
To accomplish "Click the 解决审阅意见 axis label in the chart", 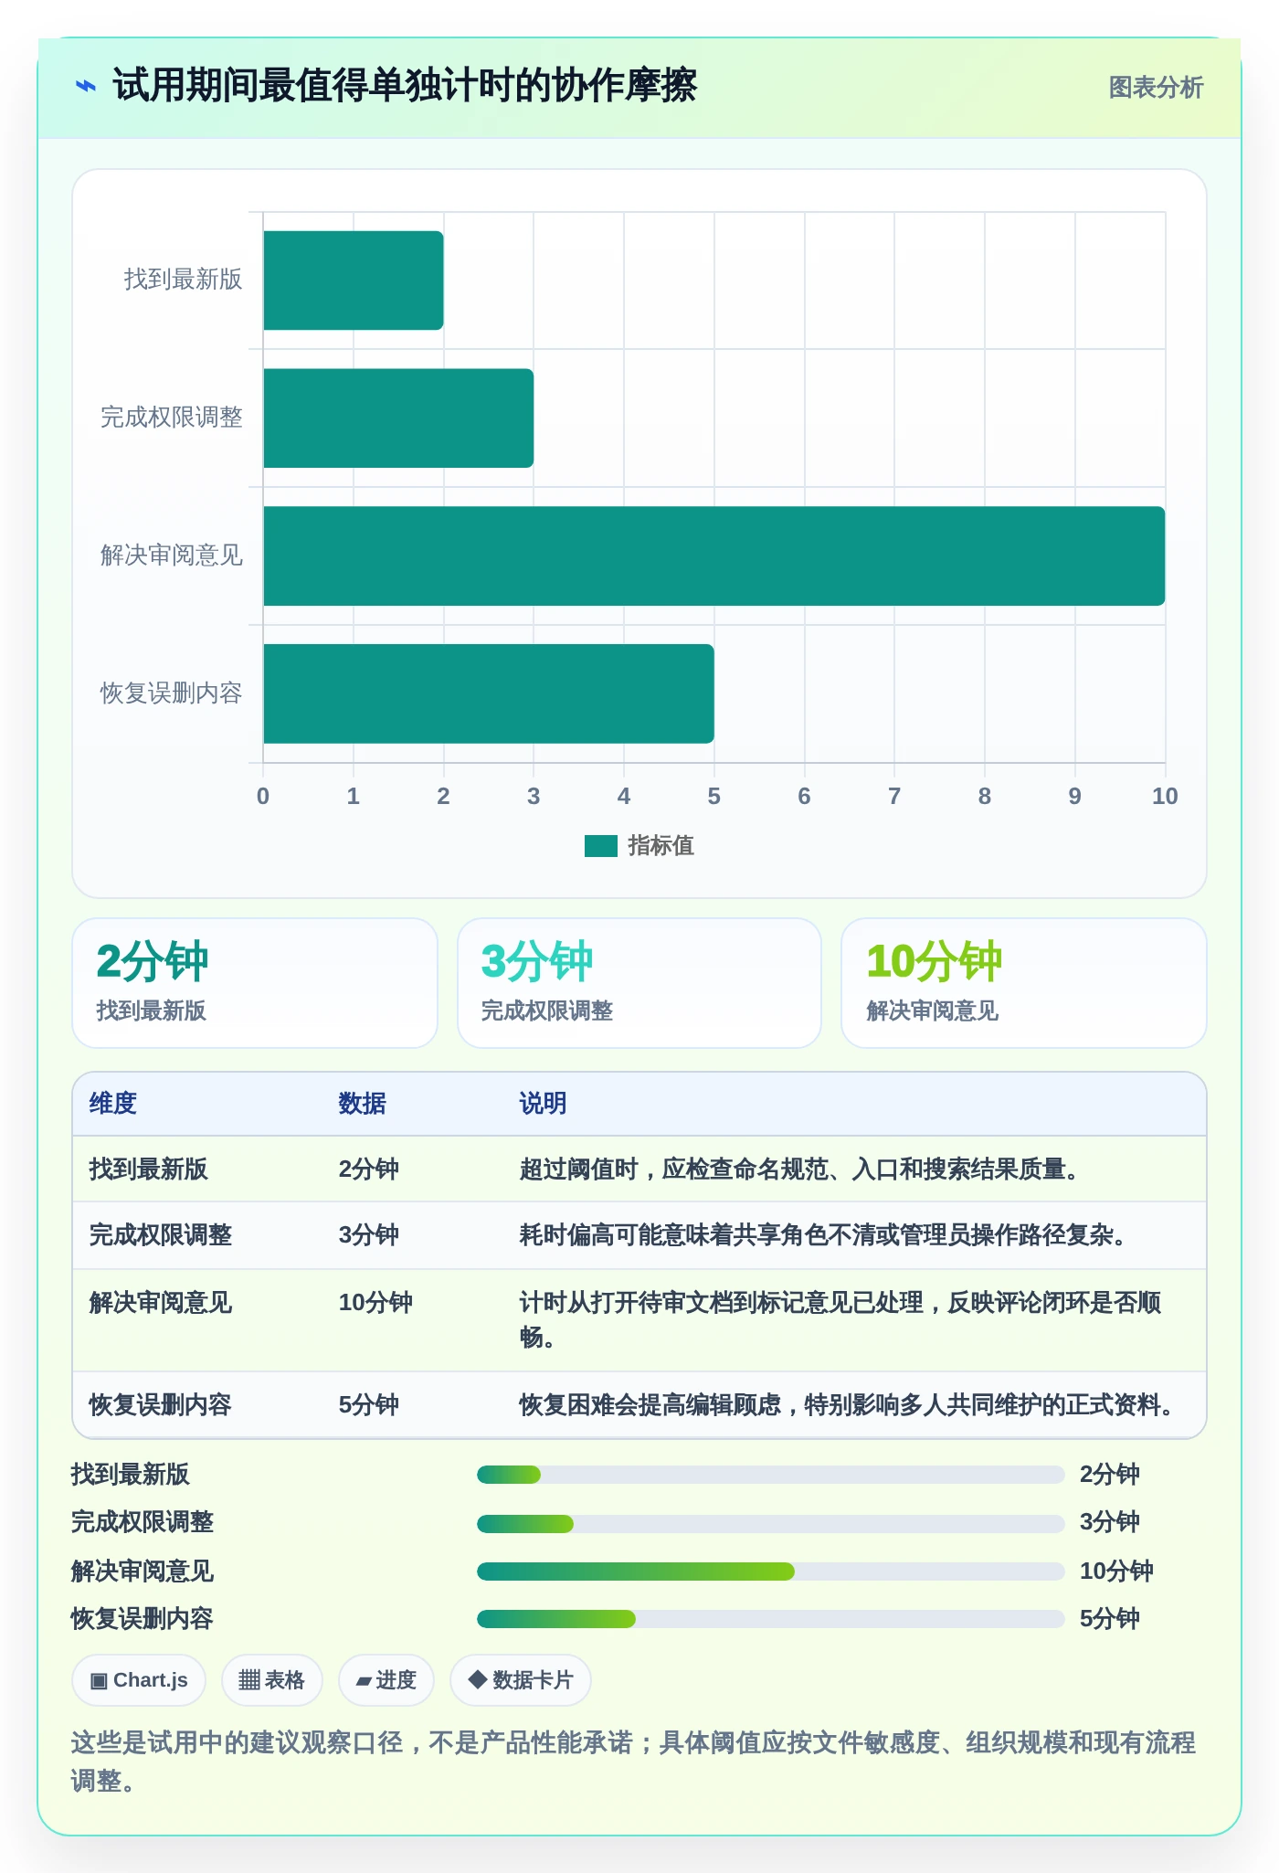I will (172, 556).
